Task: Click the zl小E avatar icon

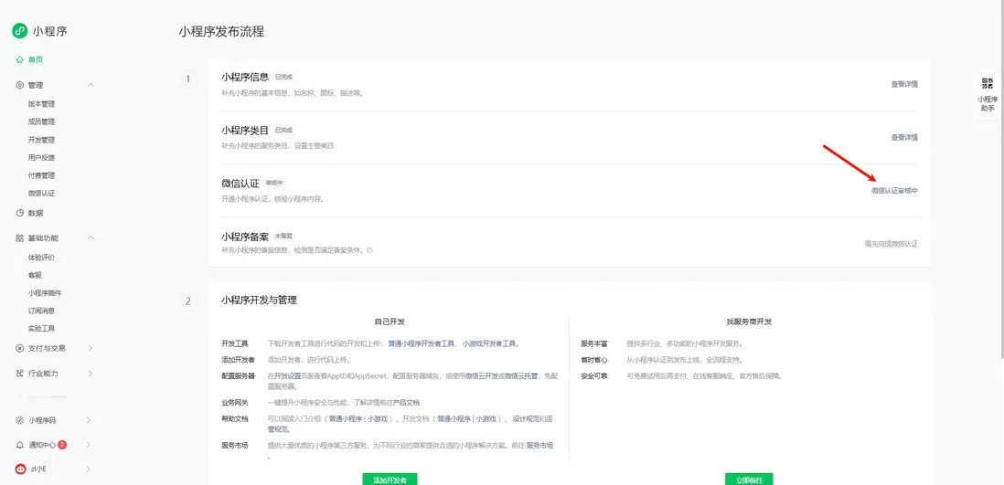Action: [x=20, y=469]
